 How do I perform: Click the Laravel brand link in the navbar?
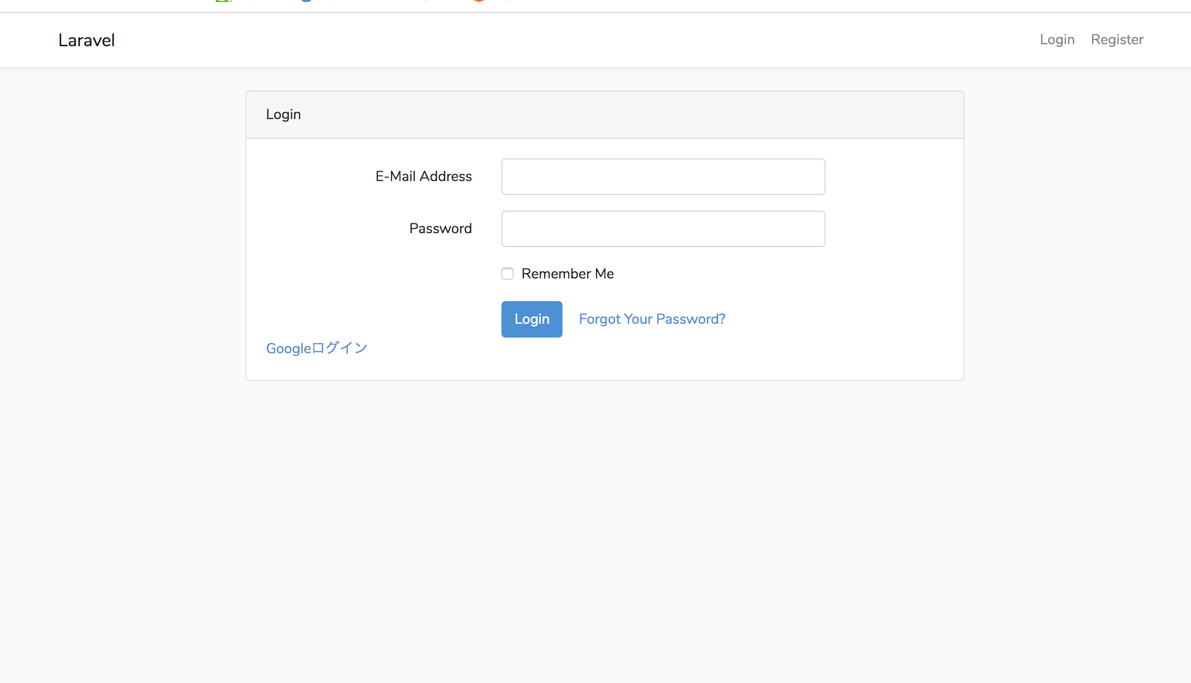(x=86, y=39)
